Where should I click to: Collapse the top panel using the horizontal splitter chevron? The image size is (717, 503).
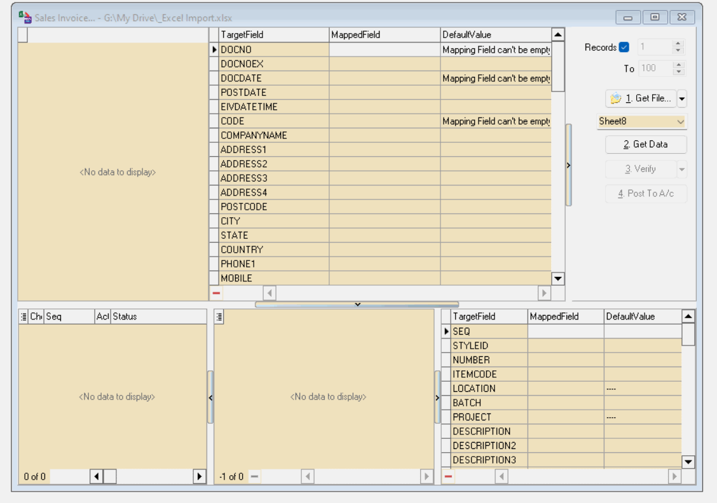click(x=357, y=304)
